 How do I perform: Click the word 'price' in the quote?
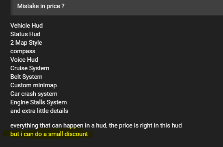[x=53, y=6]
